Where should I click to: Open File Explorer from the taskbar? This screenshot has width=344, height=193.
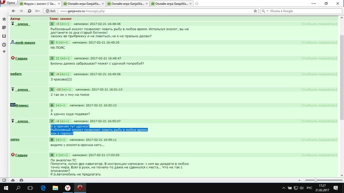(x=55, y=188)
